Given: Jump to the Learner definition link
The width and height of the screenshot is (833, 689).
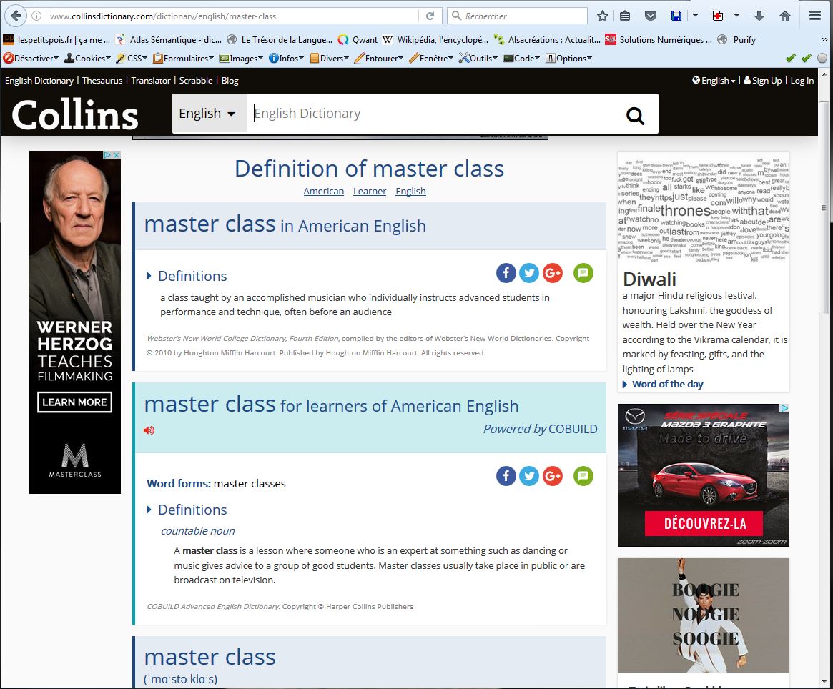Looking at the screenshot, I should [370, 192].
